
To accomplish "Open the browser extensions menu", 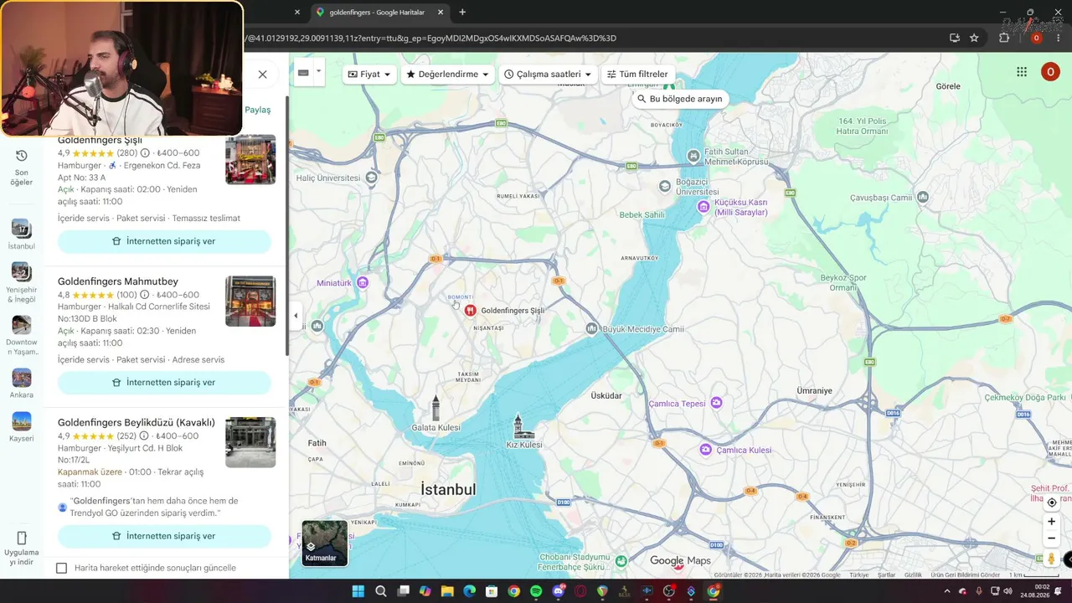I will point(1004,38).
